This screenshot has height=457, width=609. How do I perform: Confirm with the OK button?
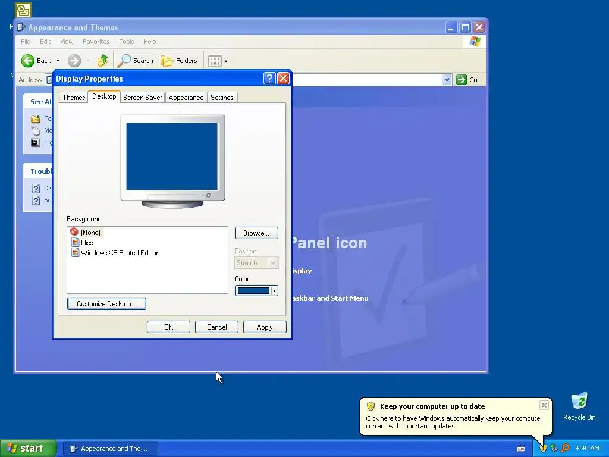point(168,327)
